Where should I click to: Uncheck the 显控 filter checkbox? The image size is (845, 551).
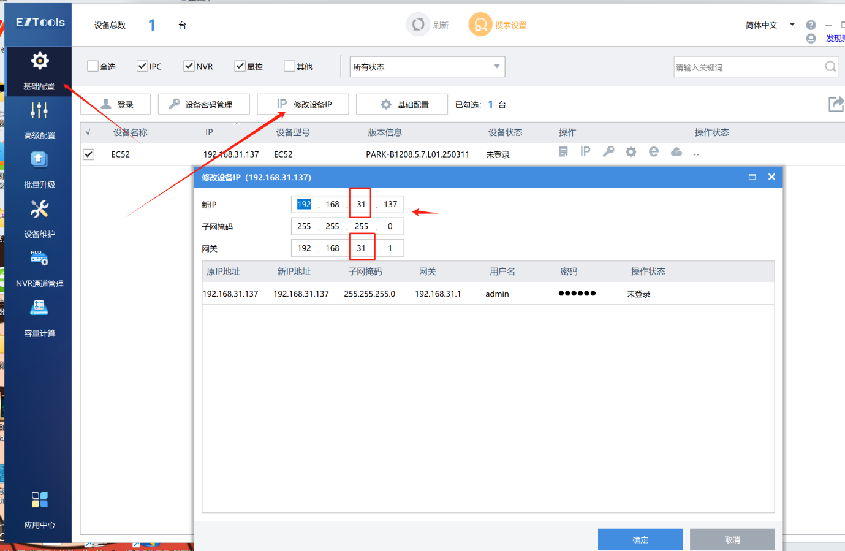240,66
